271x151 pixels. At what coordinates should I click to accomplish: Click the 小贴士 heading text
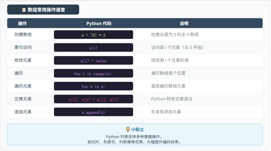point(138,129)
